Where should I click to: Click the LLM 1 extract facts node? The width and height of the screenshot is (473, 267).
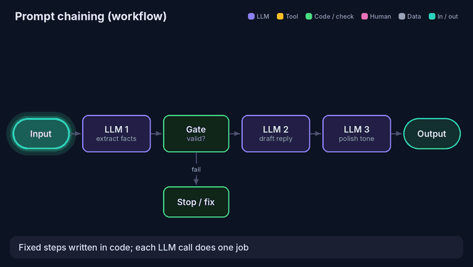[116, 133]
